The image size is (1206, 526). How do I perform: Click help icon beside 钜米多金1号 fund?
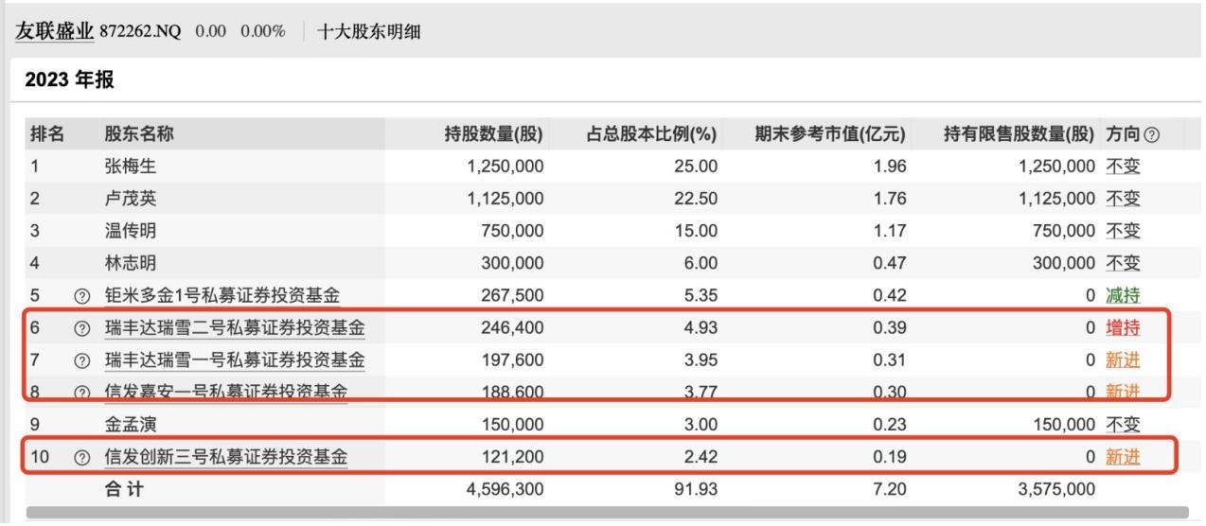coord(82,296)
